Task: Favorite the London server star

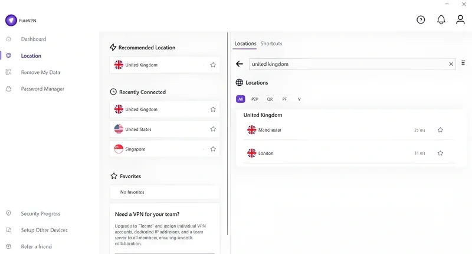Action: coord(440,153)
